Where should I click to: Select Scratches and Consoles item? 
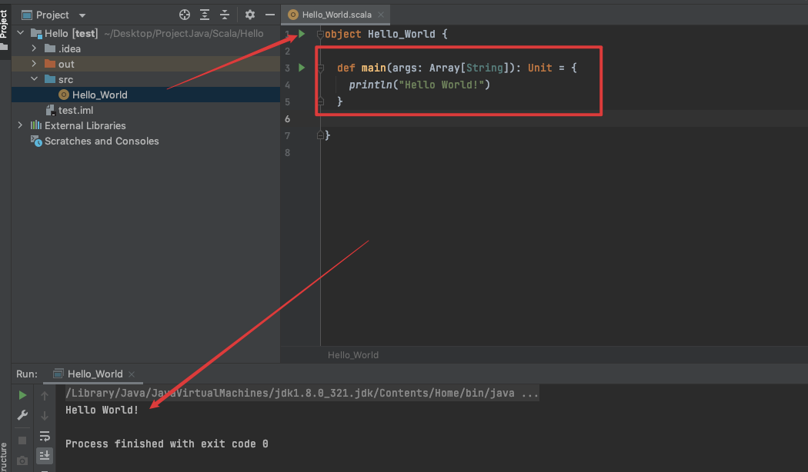point(146,141)
